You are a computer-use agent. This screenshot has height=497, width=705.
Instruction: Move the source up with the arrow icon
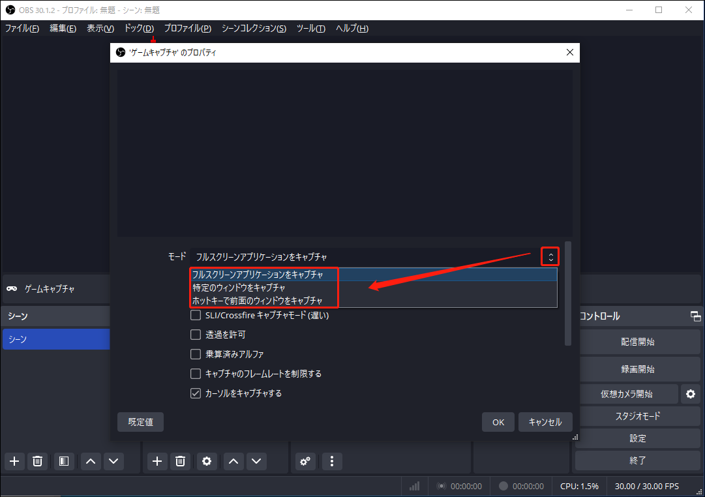pos(233,461)
